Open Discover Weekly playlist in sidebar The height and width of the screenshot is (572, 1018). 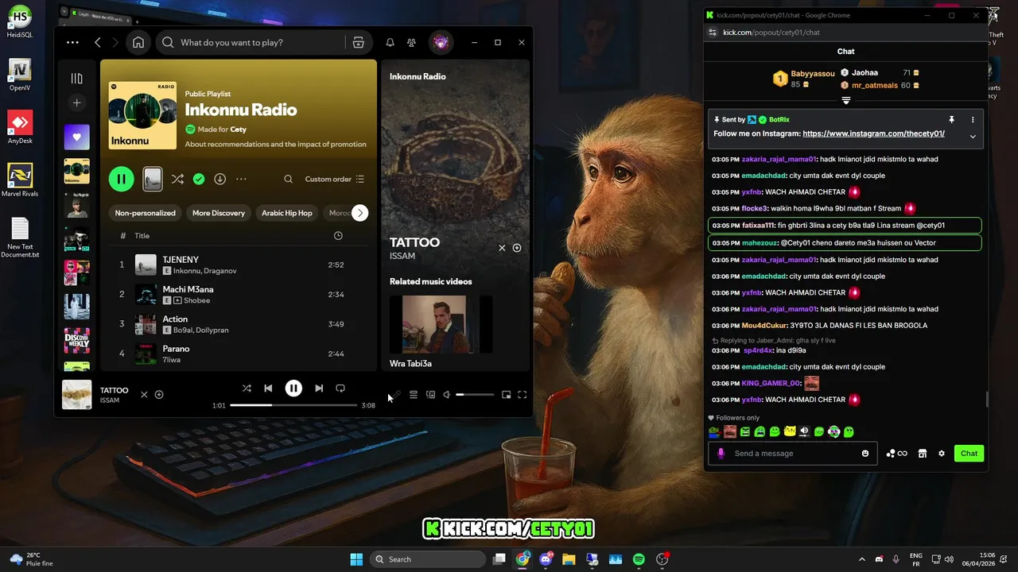tap(76, 341)
